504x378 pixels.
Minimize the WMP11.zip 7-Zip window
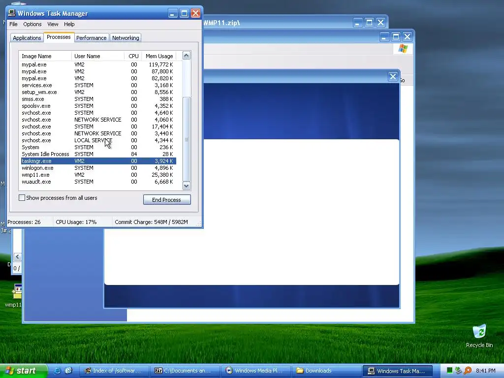(357, 23)
